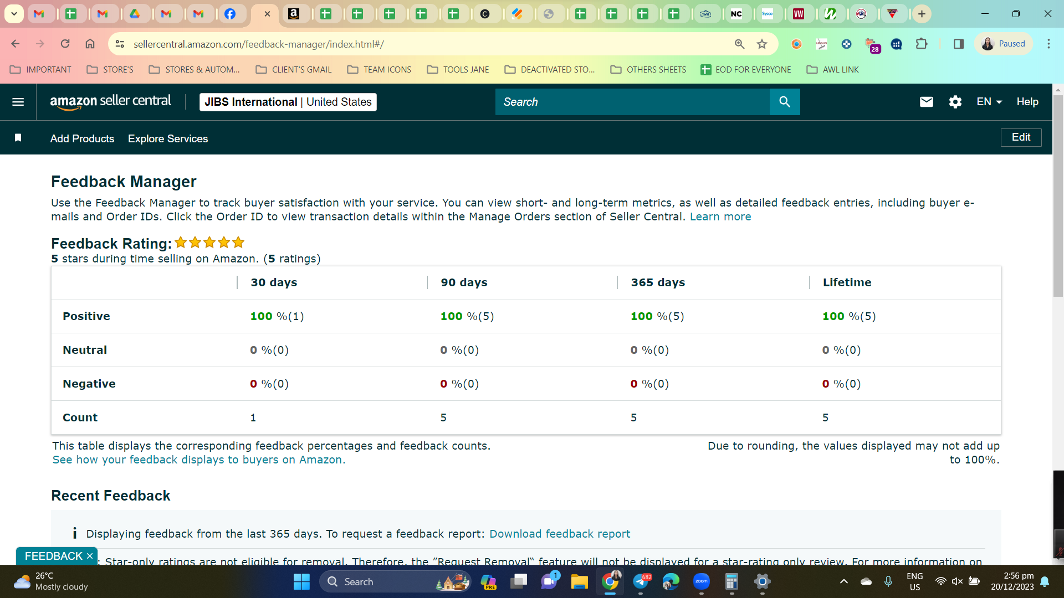The image size is (1064, 598).
Task: Switch account via JIBS International selector
Action: coord(288,102)
